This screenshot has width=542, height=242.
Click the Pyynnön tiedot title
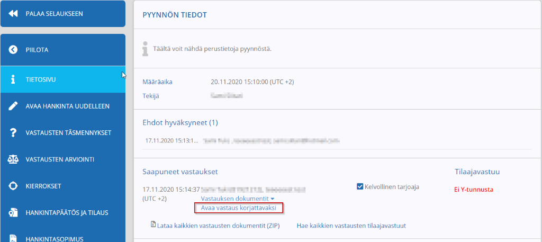click(x=175, y=15)
